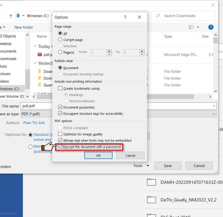Viewport: 223px width, 217px height.
Task: Sort by the Size column header
Action: [205, 36]
